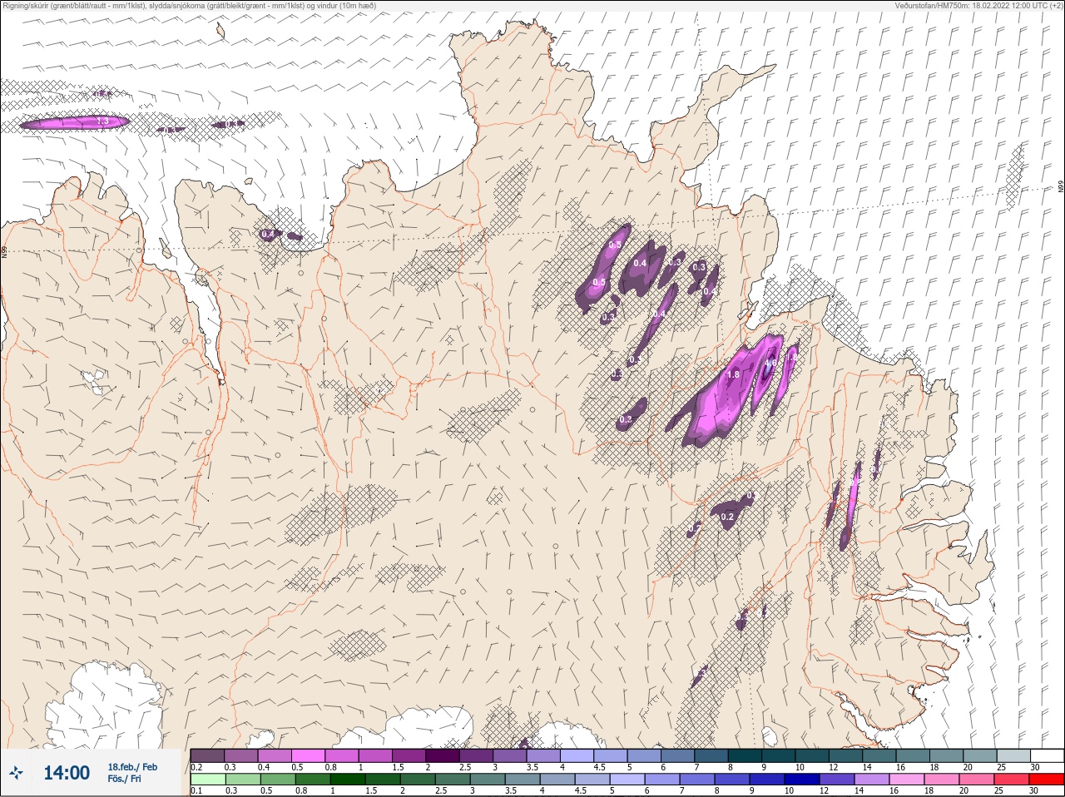Click the '0.1' value label in lower legend
The image size is (1065, 797).
click(x=196, y=791)
